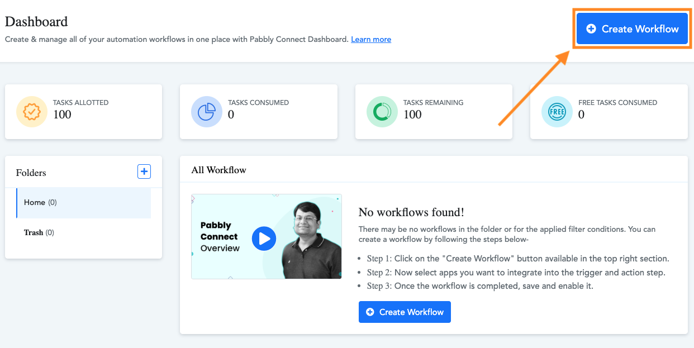Click the plus icon to create a folder
Image resolution: width=694 pixels, height=348 pixels.
[x=144, y=171]
